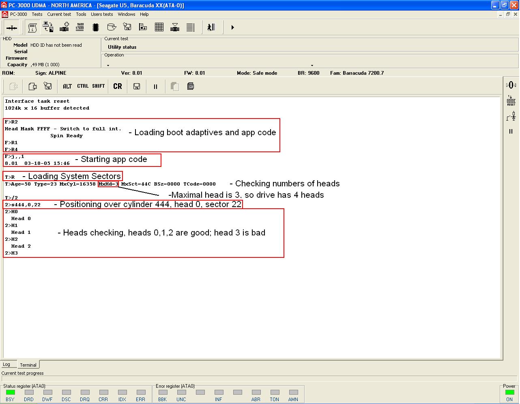
Task: Toggle the CTRL key button
Action: pyautogui.click(x=83, y=86)
